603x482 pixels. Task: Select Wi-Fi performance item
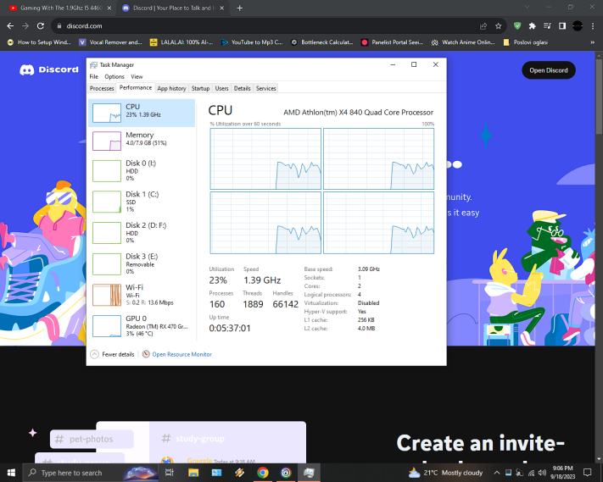142,295
